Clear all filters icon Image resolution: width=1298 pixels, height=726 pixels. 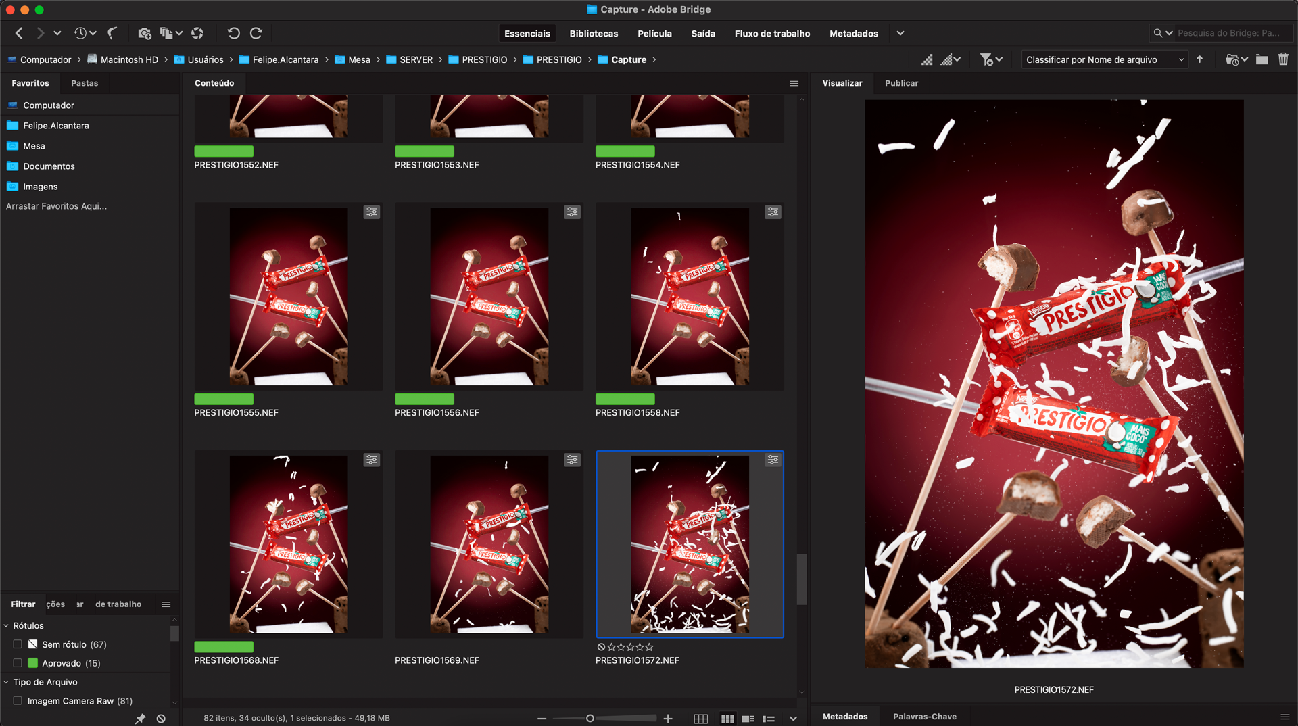161,719
